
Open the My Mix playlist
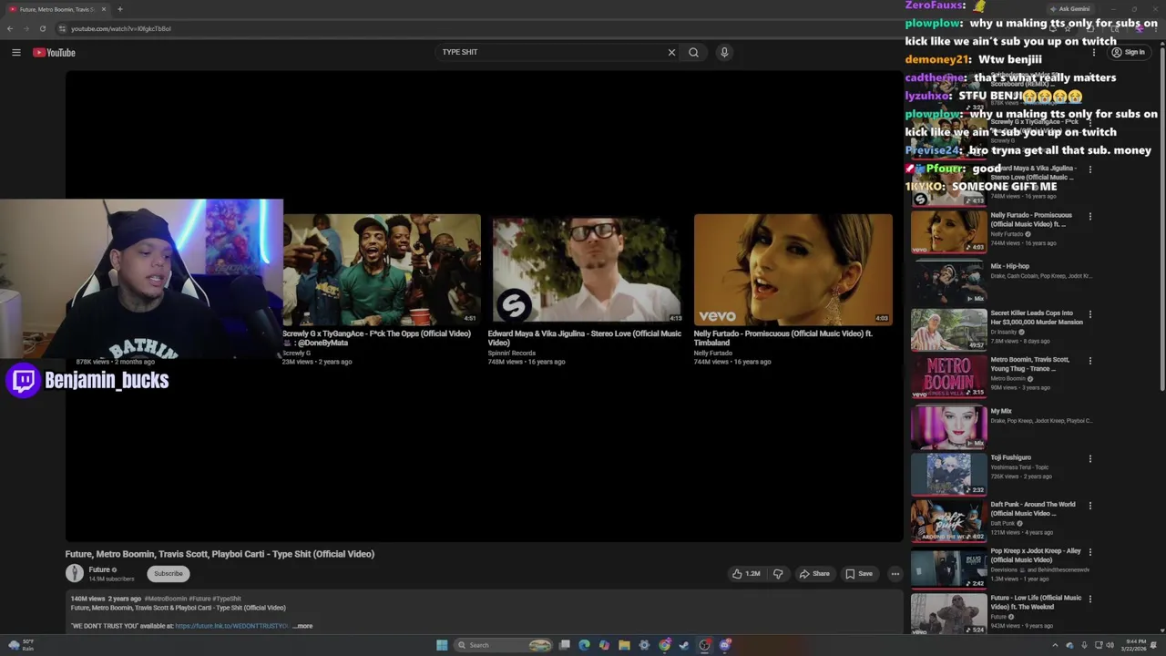tap(948, 425)
